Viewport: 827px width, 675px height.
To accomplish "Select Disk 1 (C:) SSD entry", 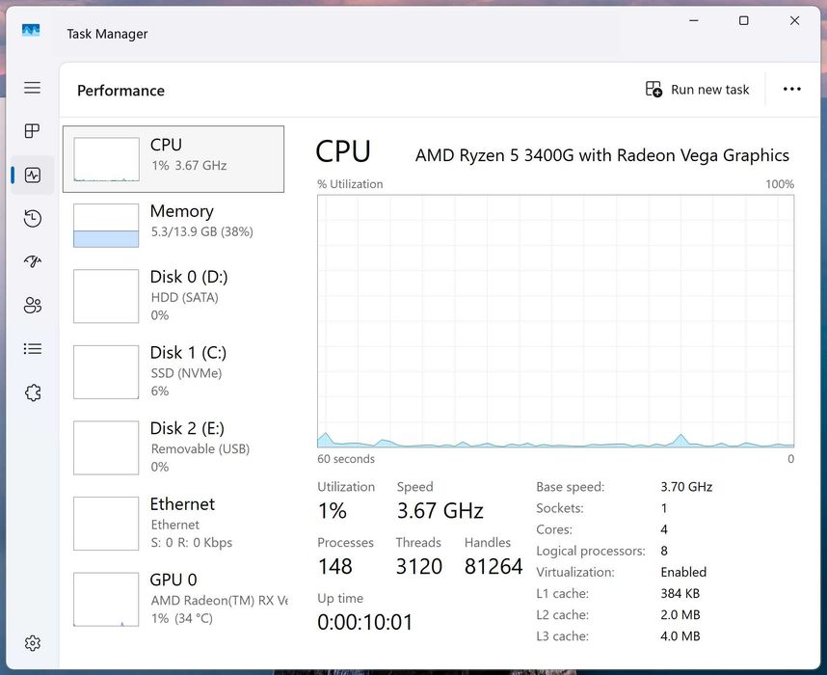I will (x=173, y=371).
